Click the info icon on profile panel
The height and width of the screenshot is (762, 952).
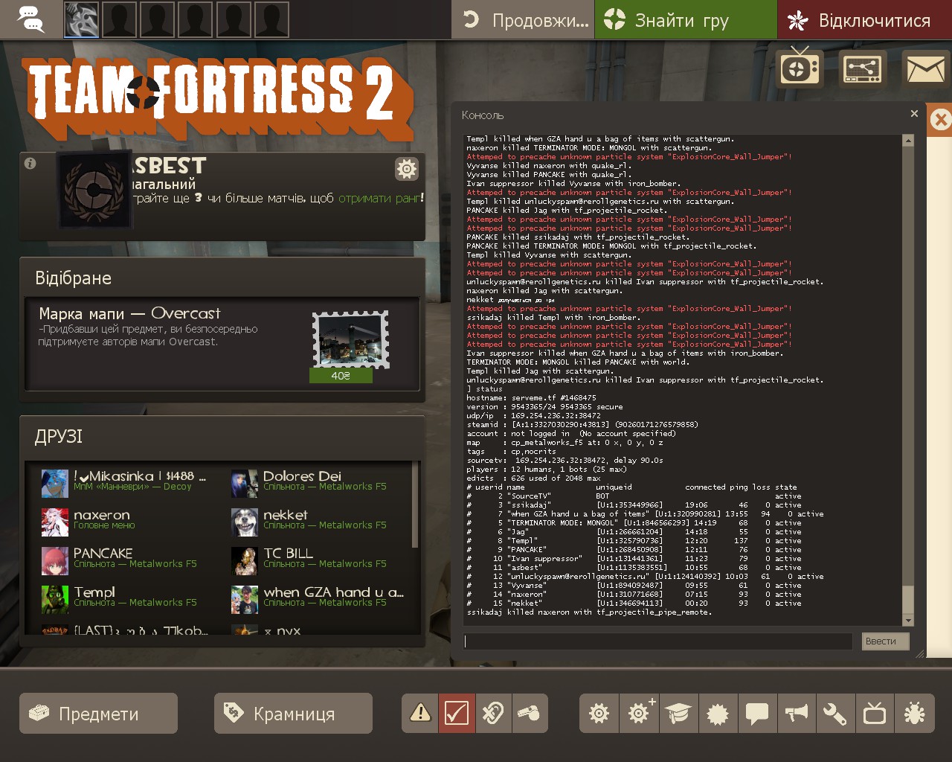pyautogui.click(x=30, y=164)
